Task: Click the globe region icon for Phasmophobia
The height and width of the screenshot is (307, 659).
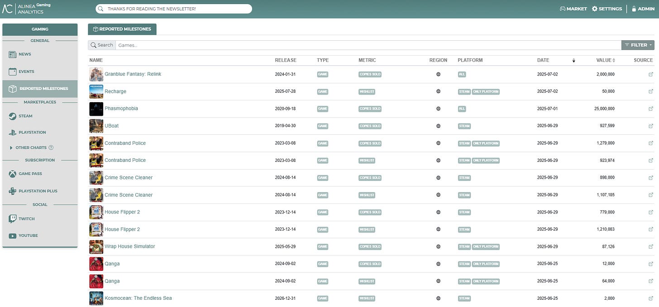Action: (438, 109)
